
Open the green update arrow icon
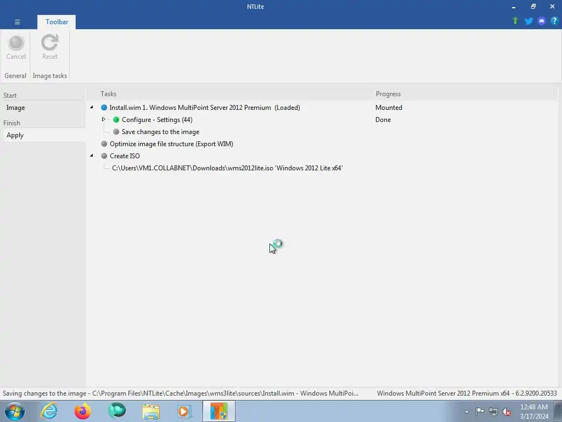[515, 21]
